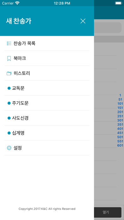
Task: Select 히스토리 from the side menu
Action: (47, 73)
